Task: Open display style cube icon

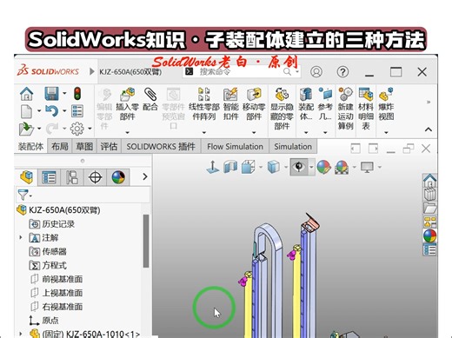Action: [x=273, y=167]
